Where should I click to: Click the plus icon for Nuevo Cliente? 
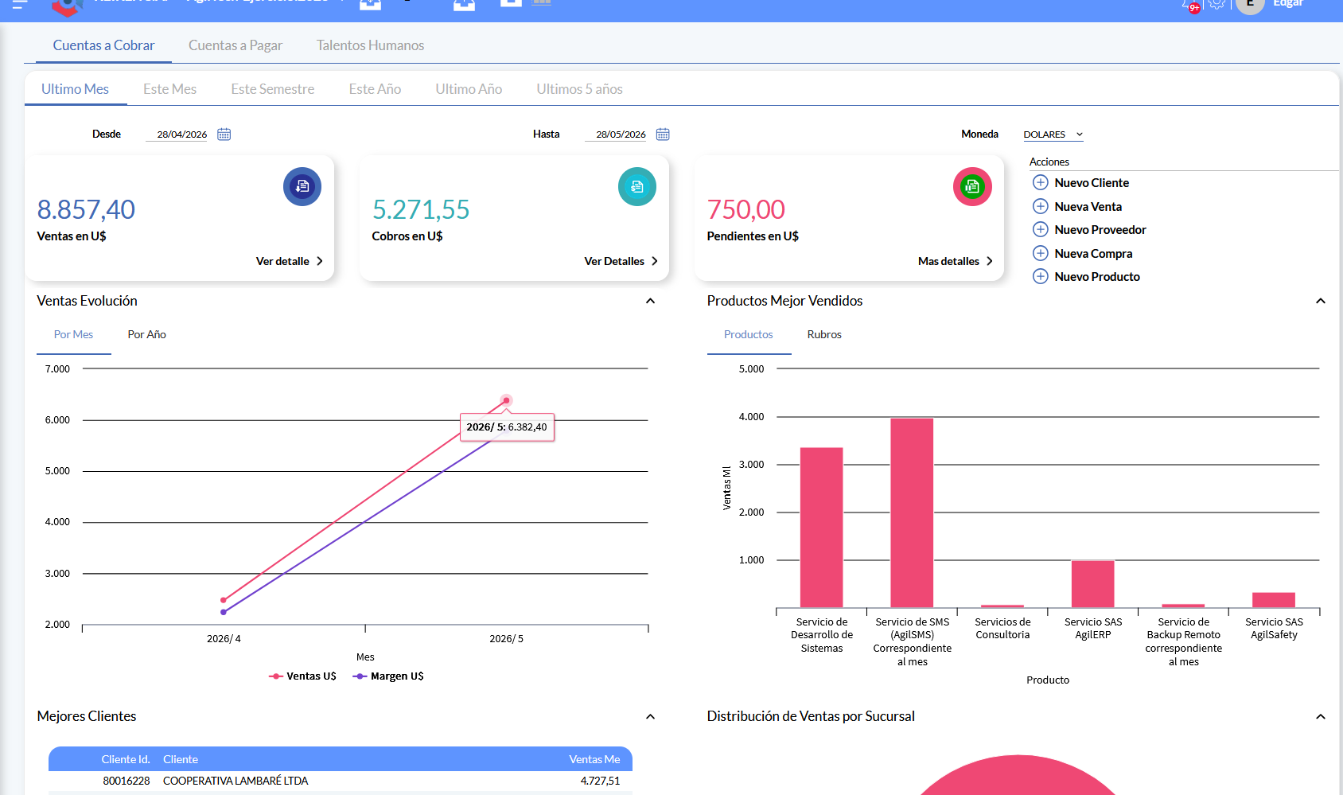[1040, 183]
